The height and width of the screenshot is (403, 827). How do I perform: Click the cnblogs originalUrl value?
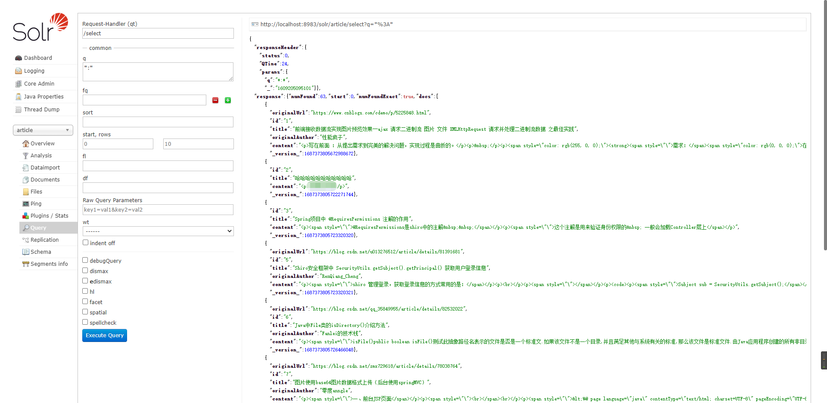pyautogui.click(x=370, y=113)
